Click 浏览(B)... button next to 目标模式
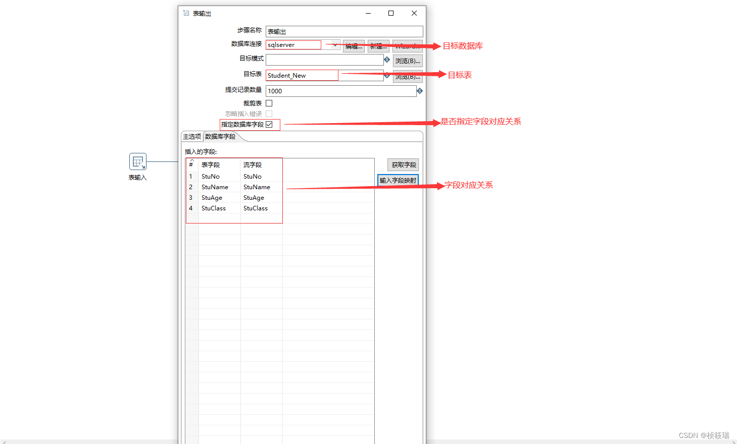The image size is (737, 444). [x=408, y=61]
